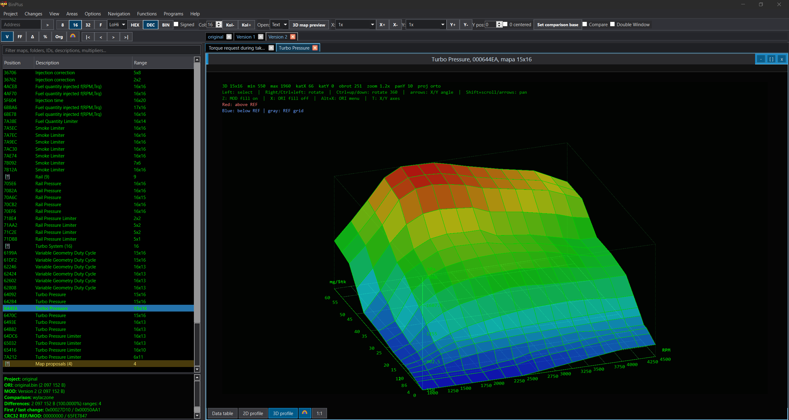Select the V values view button
789x420 pixels.
[7, 37]
